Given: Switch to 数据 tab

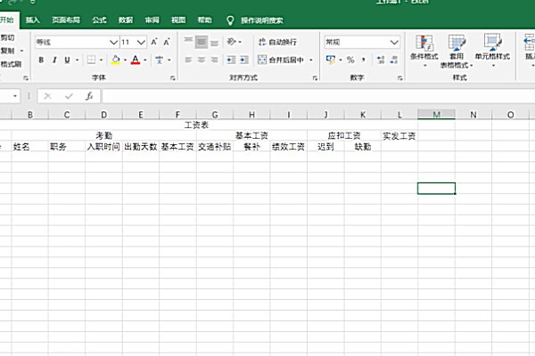Looking at the screenshot, I should (126, 20).
